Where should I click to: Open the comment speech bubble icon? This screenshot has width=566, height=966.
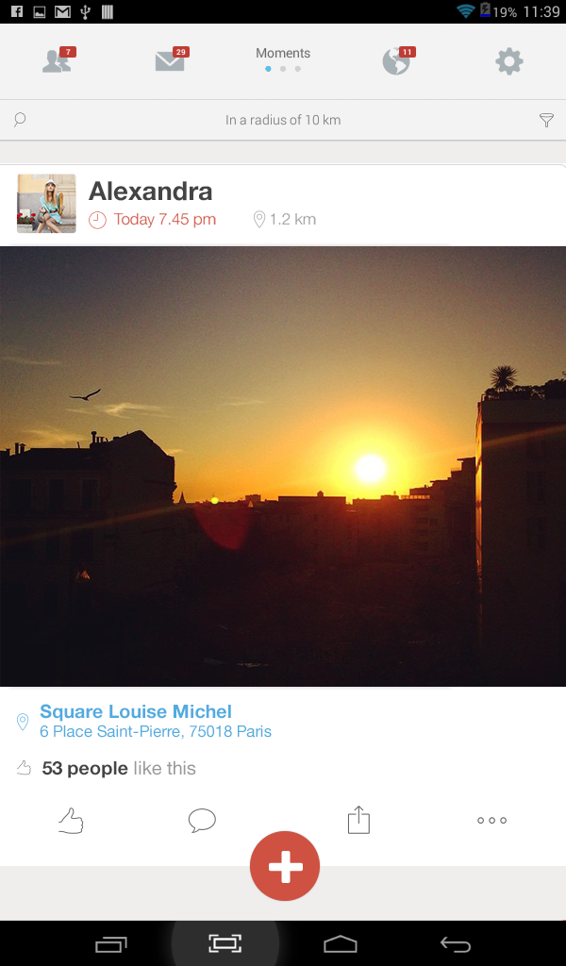[x=202, y=820]
